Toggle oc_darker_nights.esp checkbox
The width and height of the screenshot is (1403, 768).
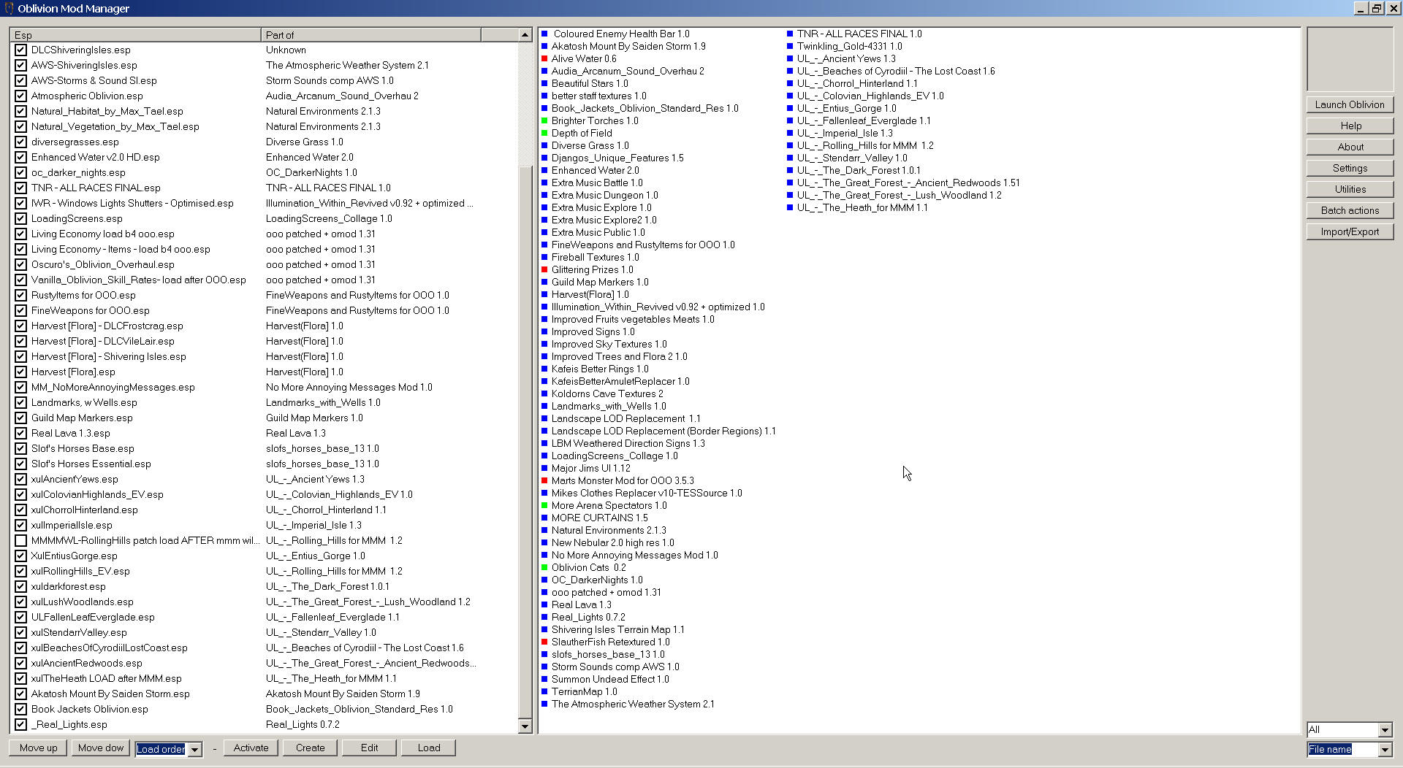20,172
